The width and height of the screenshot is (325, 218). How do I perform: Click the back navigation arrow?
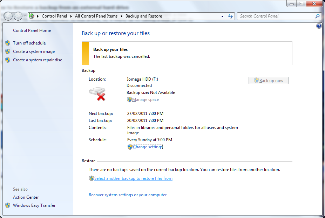(x=8, y=16)
